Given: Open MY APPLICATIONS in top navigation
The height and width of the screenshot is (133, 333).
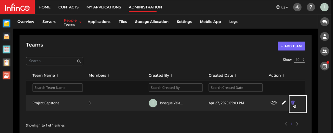Looking at the screenshot, I should (x=104, y=7).
